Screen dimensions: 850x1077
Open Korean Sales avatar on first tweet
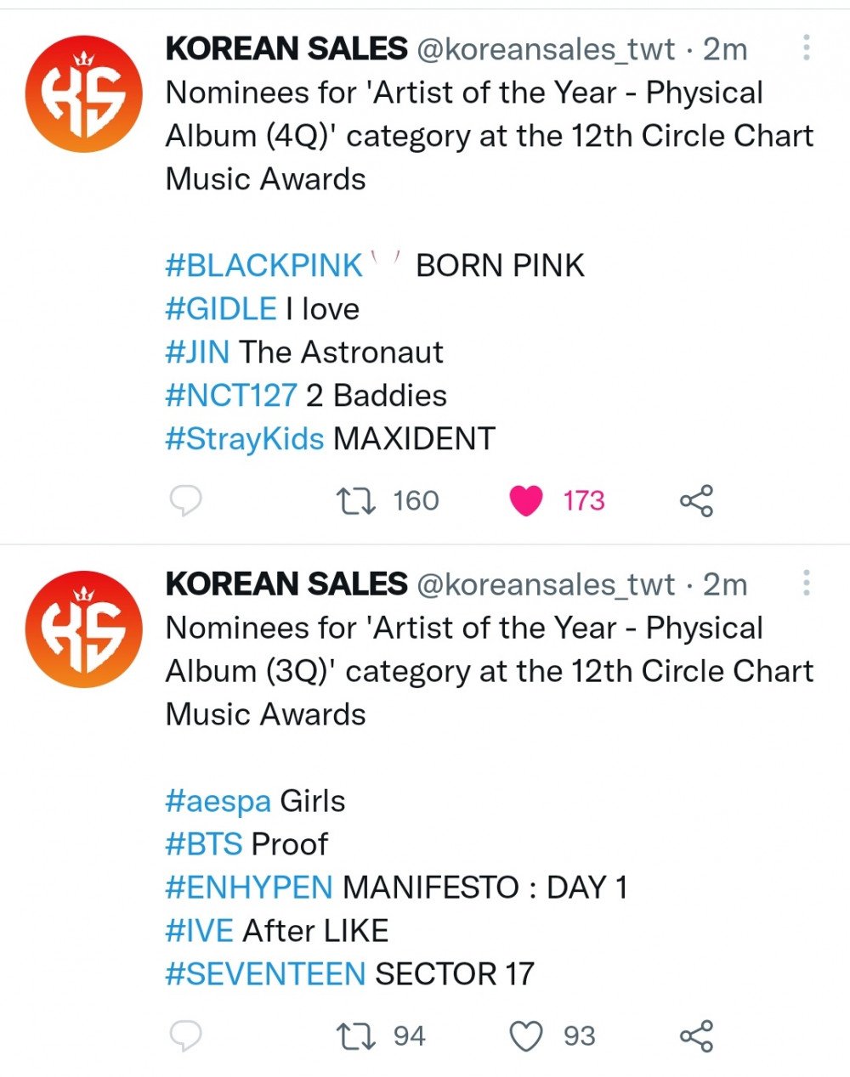pos(83,93)
